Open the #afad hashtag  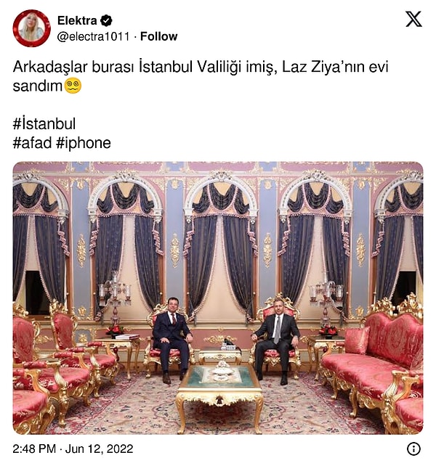coord(32,143)
